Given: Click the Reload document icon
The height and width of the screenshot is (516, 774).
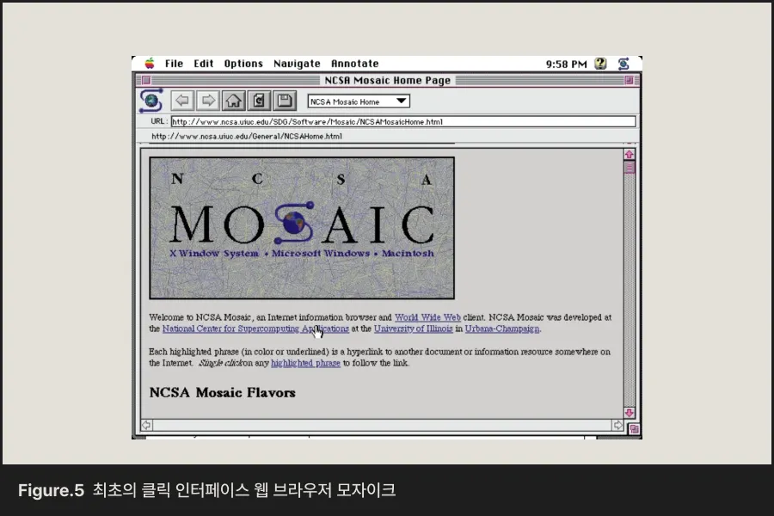Looking at the screenshot, I should (259, 101).
